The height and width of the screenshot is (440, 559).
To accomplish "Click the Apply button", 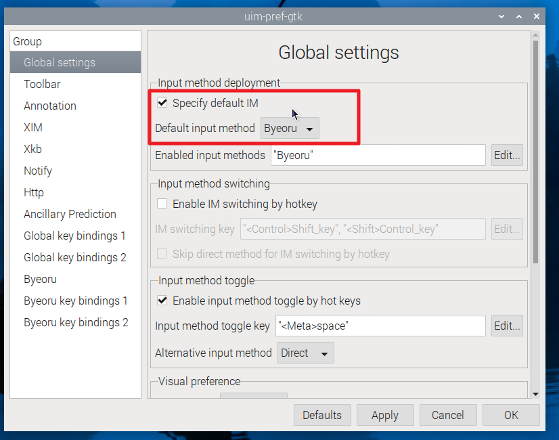I will point(385,415).
